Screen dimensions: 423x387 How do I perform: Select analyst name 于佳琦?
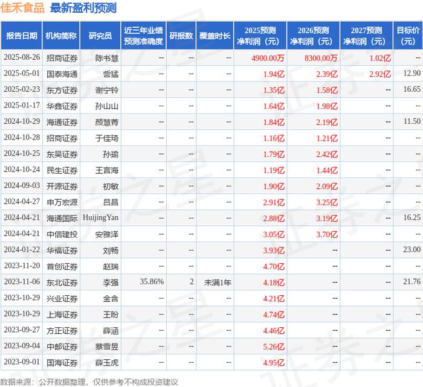coord(107,138)
